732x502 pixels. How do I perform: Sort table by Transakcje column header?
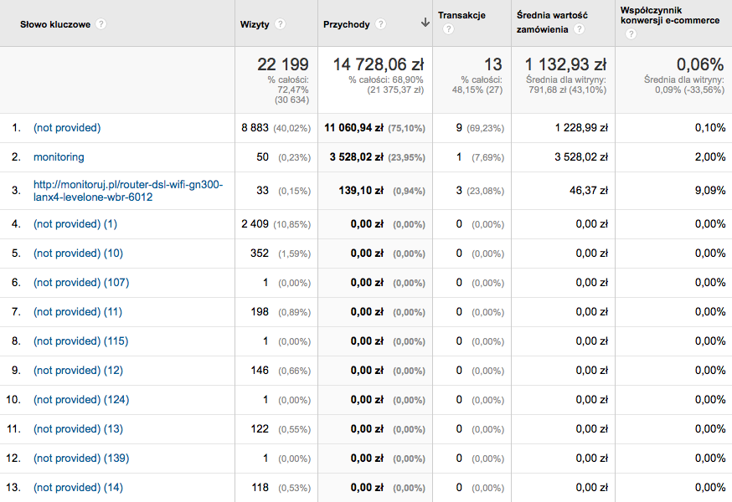point(461,15)
